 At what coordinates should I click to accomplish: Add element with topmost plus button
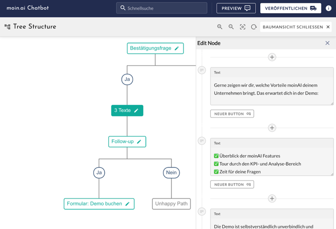[272, 57]
